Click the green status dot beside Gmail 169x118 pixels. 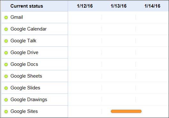(x=6, y=17)
